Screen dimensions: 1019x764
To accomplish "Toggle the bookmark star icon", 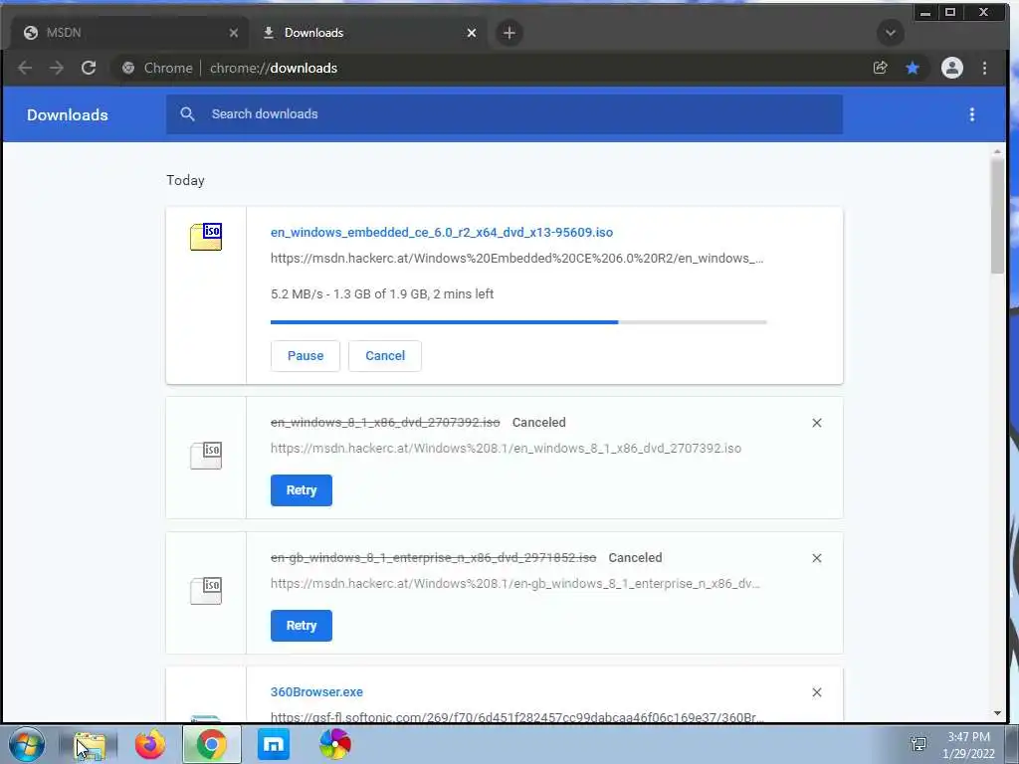I will [913, 68].
